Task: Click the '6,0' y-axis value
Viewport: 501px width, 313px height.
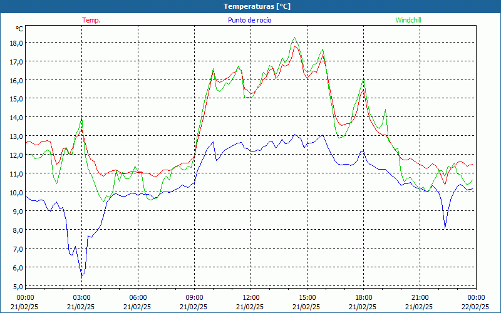Action: pos(18,267)
